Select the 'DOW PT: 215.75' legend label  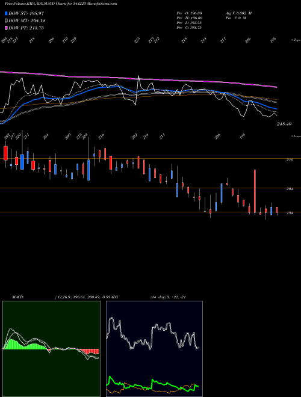click(x=26, y=28)
